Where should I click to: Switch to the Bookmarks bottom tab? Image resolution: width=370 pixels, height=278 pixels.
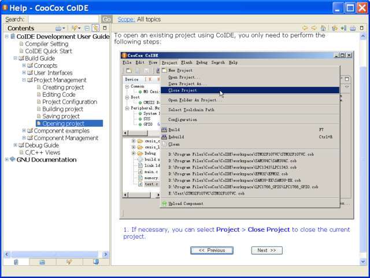click(96, 262)
